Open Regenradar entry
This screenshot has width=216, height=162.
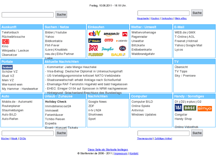tap(139, 37)
